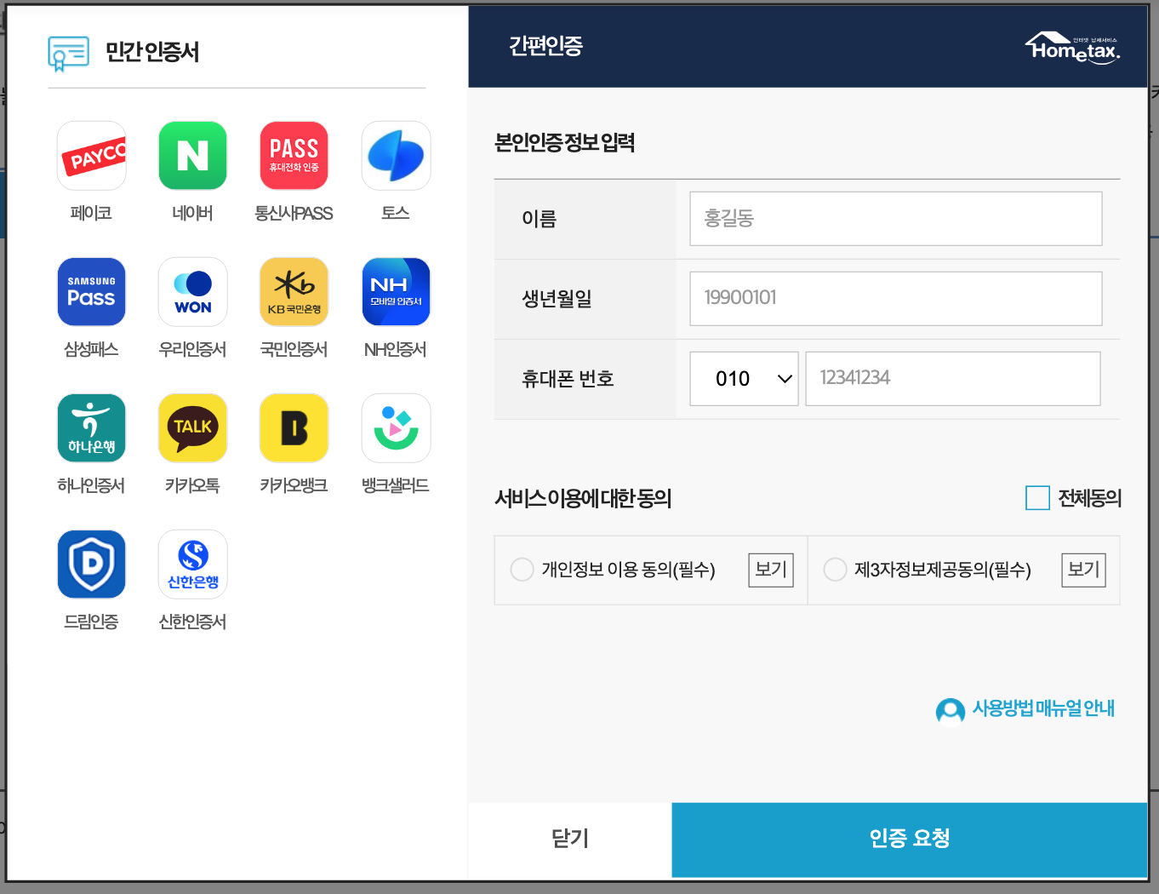Click the 삼성패스 label text
The width and height of the screenshot is (1159, 894).
tap(91, 350)
